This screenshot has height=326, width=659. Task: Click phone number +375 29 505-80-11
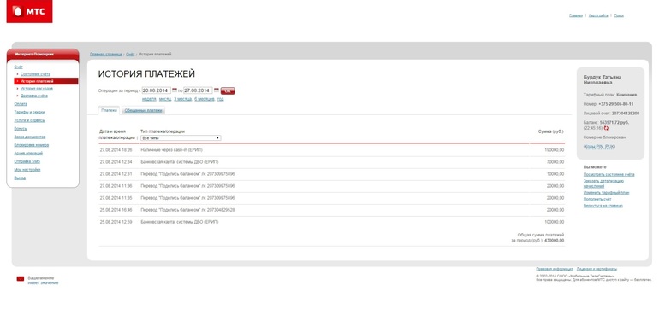(x=615, y=104)
